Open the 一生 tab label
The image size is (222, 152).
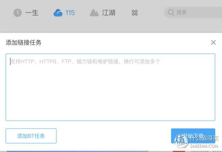coord(32,13)
